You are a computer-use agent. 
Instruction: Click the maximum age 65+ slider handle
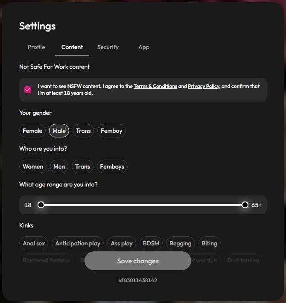[x=245, y=205]
